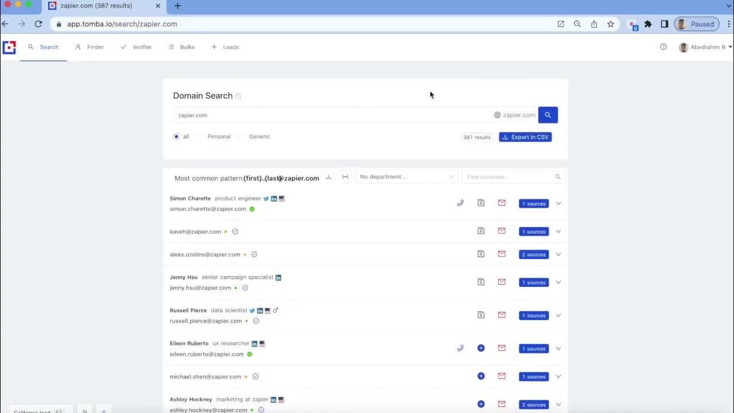The height and width of the screenshot is (413, 734).
Task: Expand the Eileen Roberto row chevron
Action: (x=559, y=348)
